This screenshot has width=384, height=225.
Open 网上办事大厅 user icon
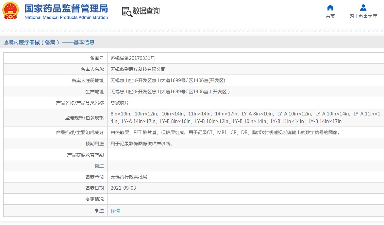tap(363, 8)
